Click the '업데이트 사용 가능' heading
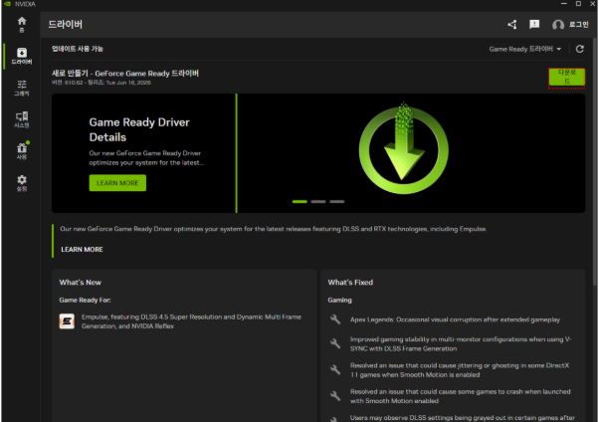 [x=78, y=49]
